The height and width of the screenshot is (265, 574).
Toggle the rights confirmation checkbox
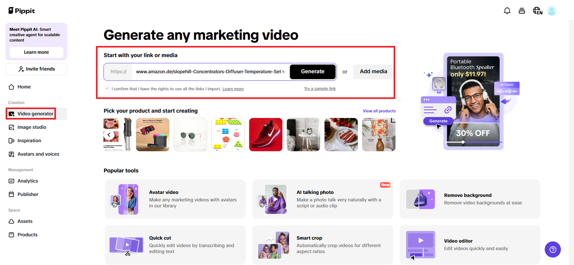point(107,88)
